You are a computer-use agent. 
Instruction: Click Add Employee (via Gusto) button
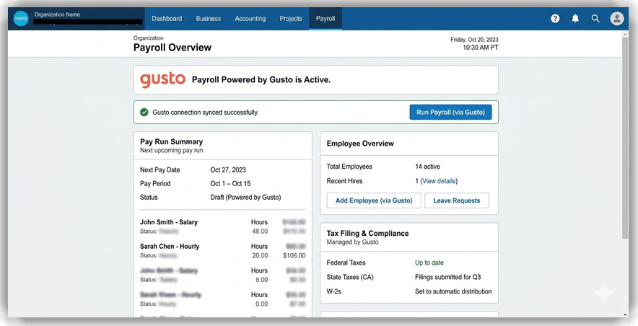click(x=373, y=201)
